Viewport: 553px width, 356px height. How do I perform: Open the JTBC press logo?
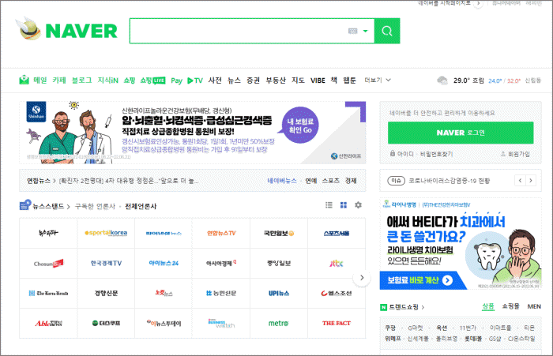(337, 264)
